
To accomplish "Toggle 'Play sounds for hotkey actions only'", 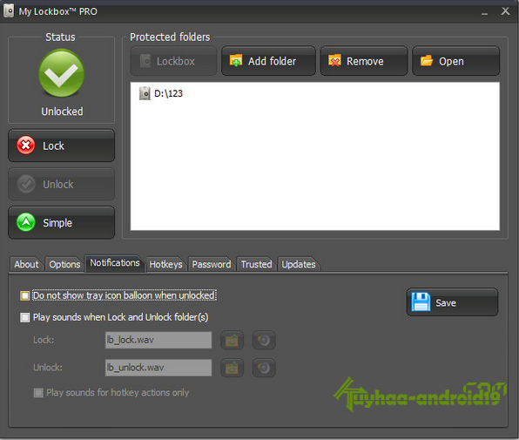I will 38,393.
